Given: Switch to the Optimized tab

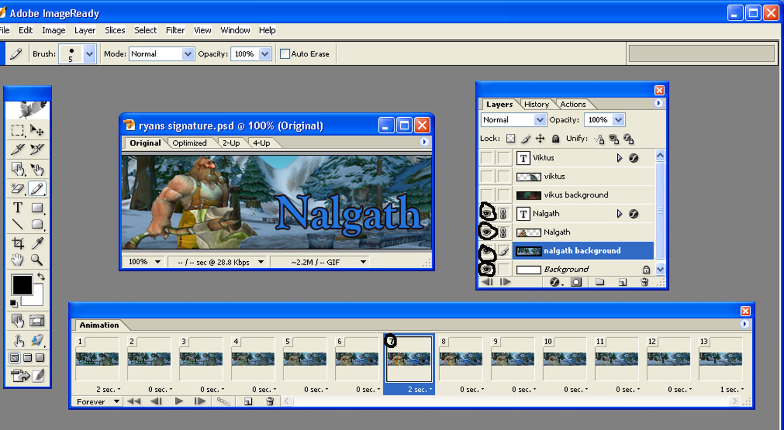Looking at the screenshot, I should coord(189,143).
